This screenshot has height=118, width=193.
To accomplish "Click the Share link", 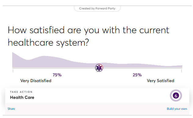I will (11, 109).
